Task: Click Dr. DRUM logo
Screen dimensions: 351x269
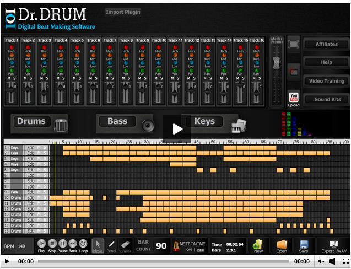Action: tap(50, 18)
